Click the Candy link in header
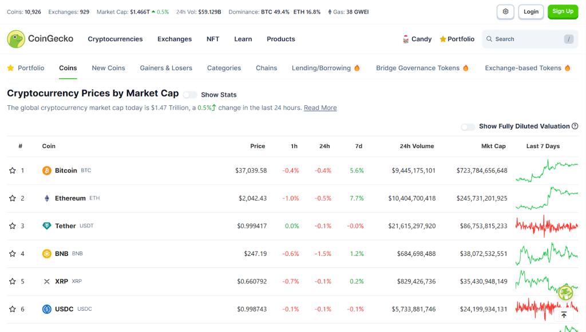The width and height of the screenshot is (586, 332). (417, 39)
